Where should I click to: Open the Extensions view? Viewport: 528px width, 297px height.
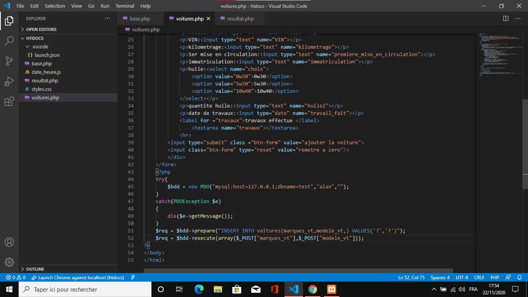tap(9, 101)
